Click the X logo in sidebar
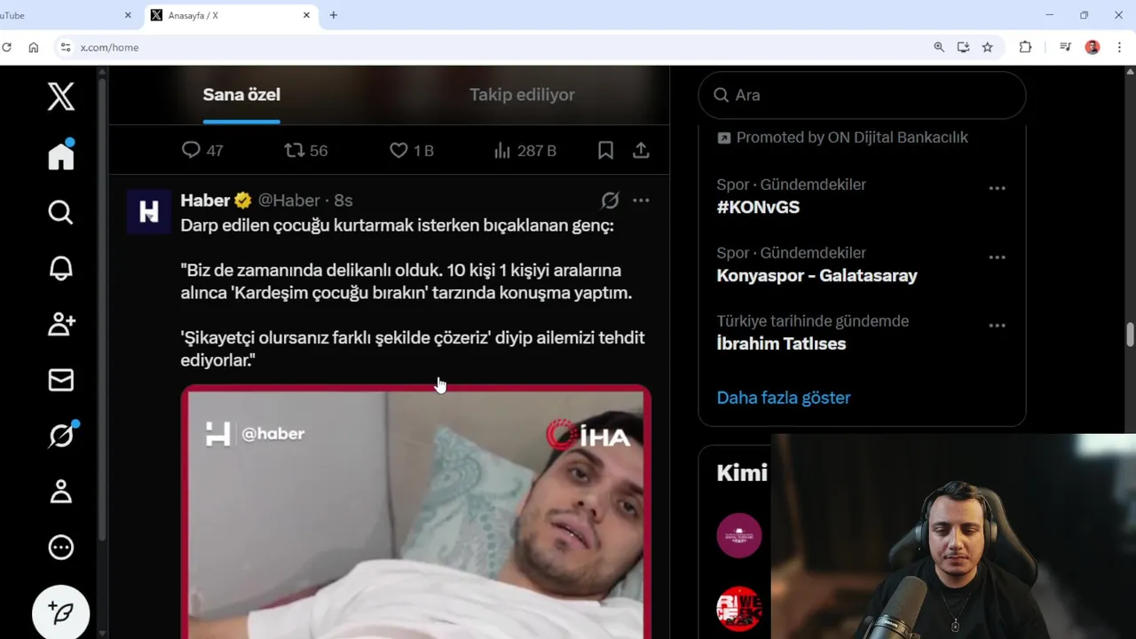 point(61,96)
